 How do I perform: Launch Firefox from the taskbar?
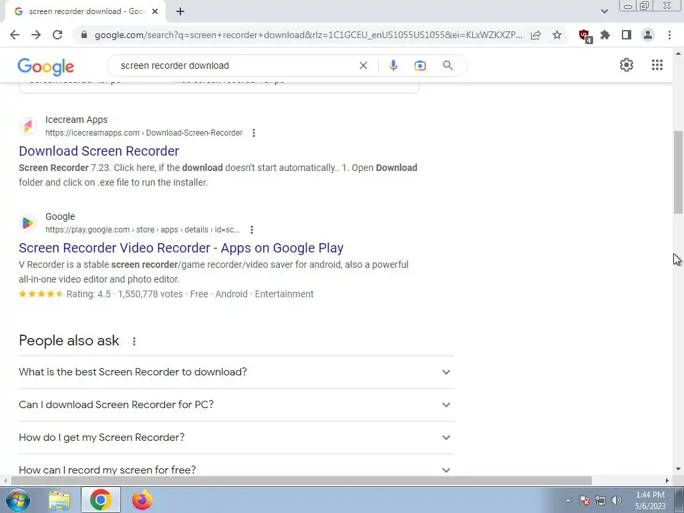pos(142,500)
